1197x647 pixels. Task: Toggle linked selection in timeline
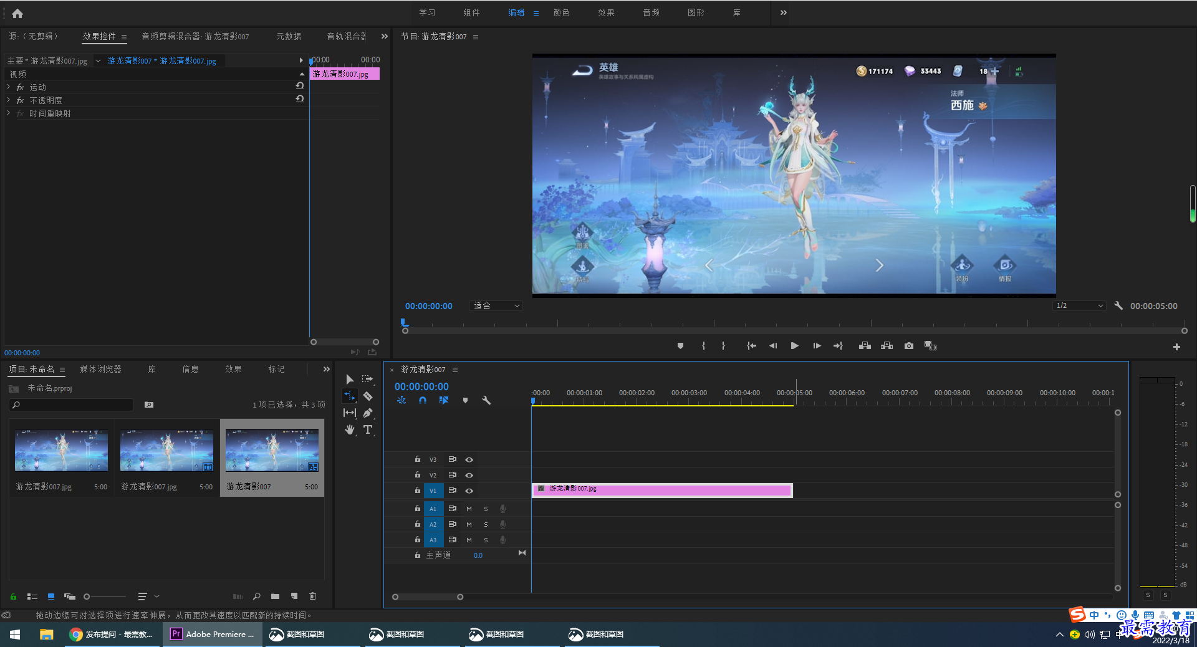click(x=444, y=400)
